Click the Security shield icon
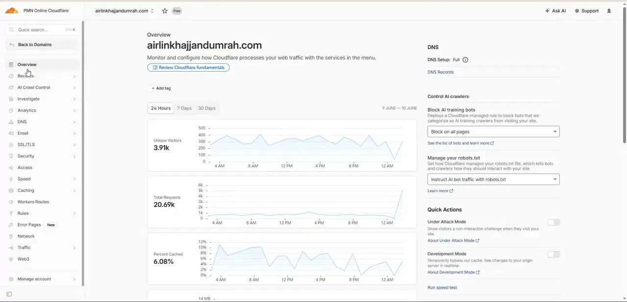This screenshot has width=627, height=302. (x=11, y=156)
